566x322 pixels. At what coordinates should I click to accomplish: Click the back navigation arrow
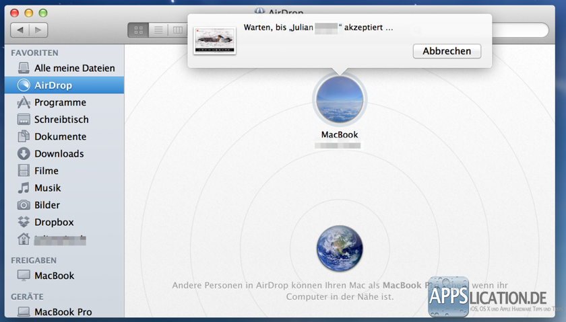point(20,30)
